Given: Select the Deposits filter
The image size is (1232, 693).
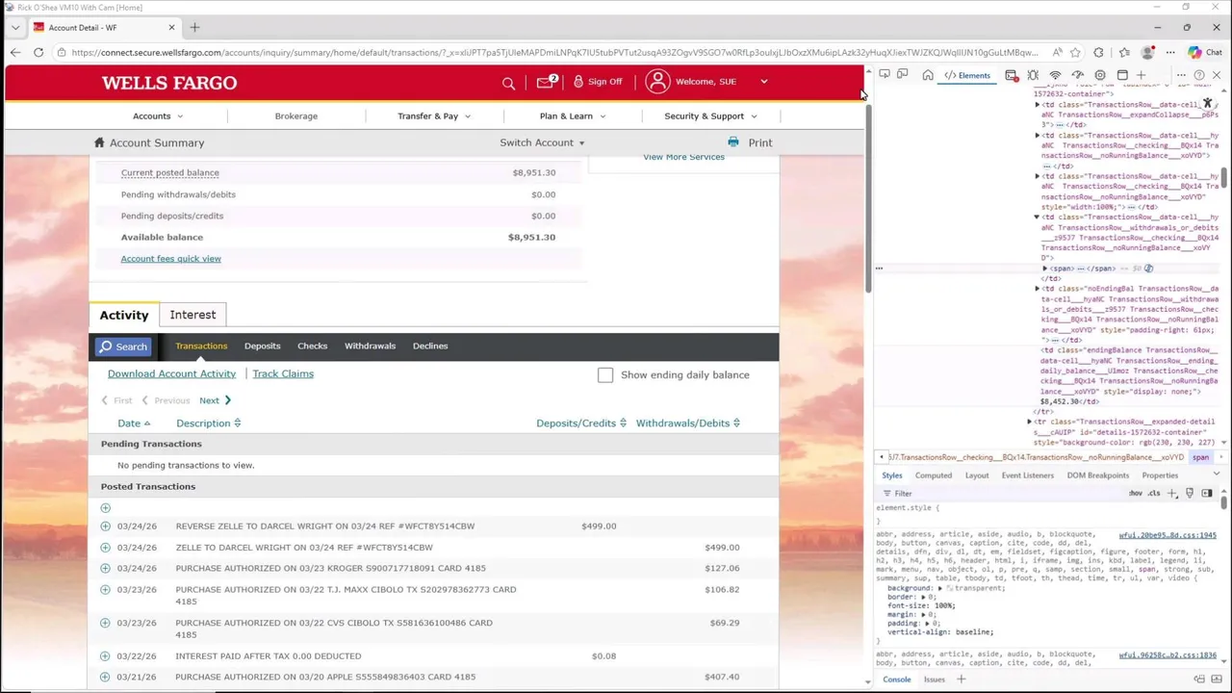Looking at the screenshot, I should pyautogui.click(x=262, y=346).
